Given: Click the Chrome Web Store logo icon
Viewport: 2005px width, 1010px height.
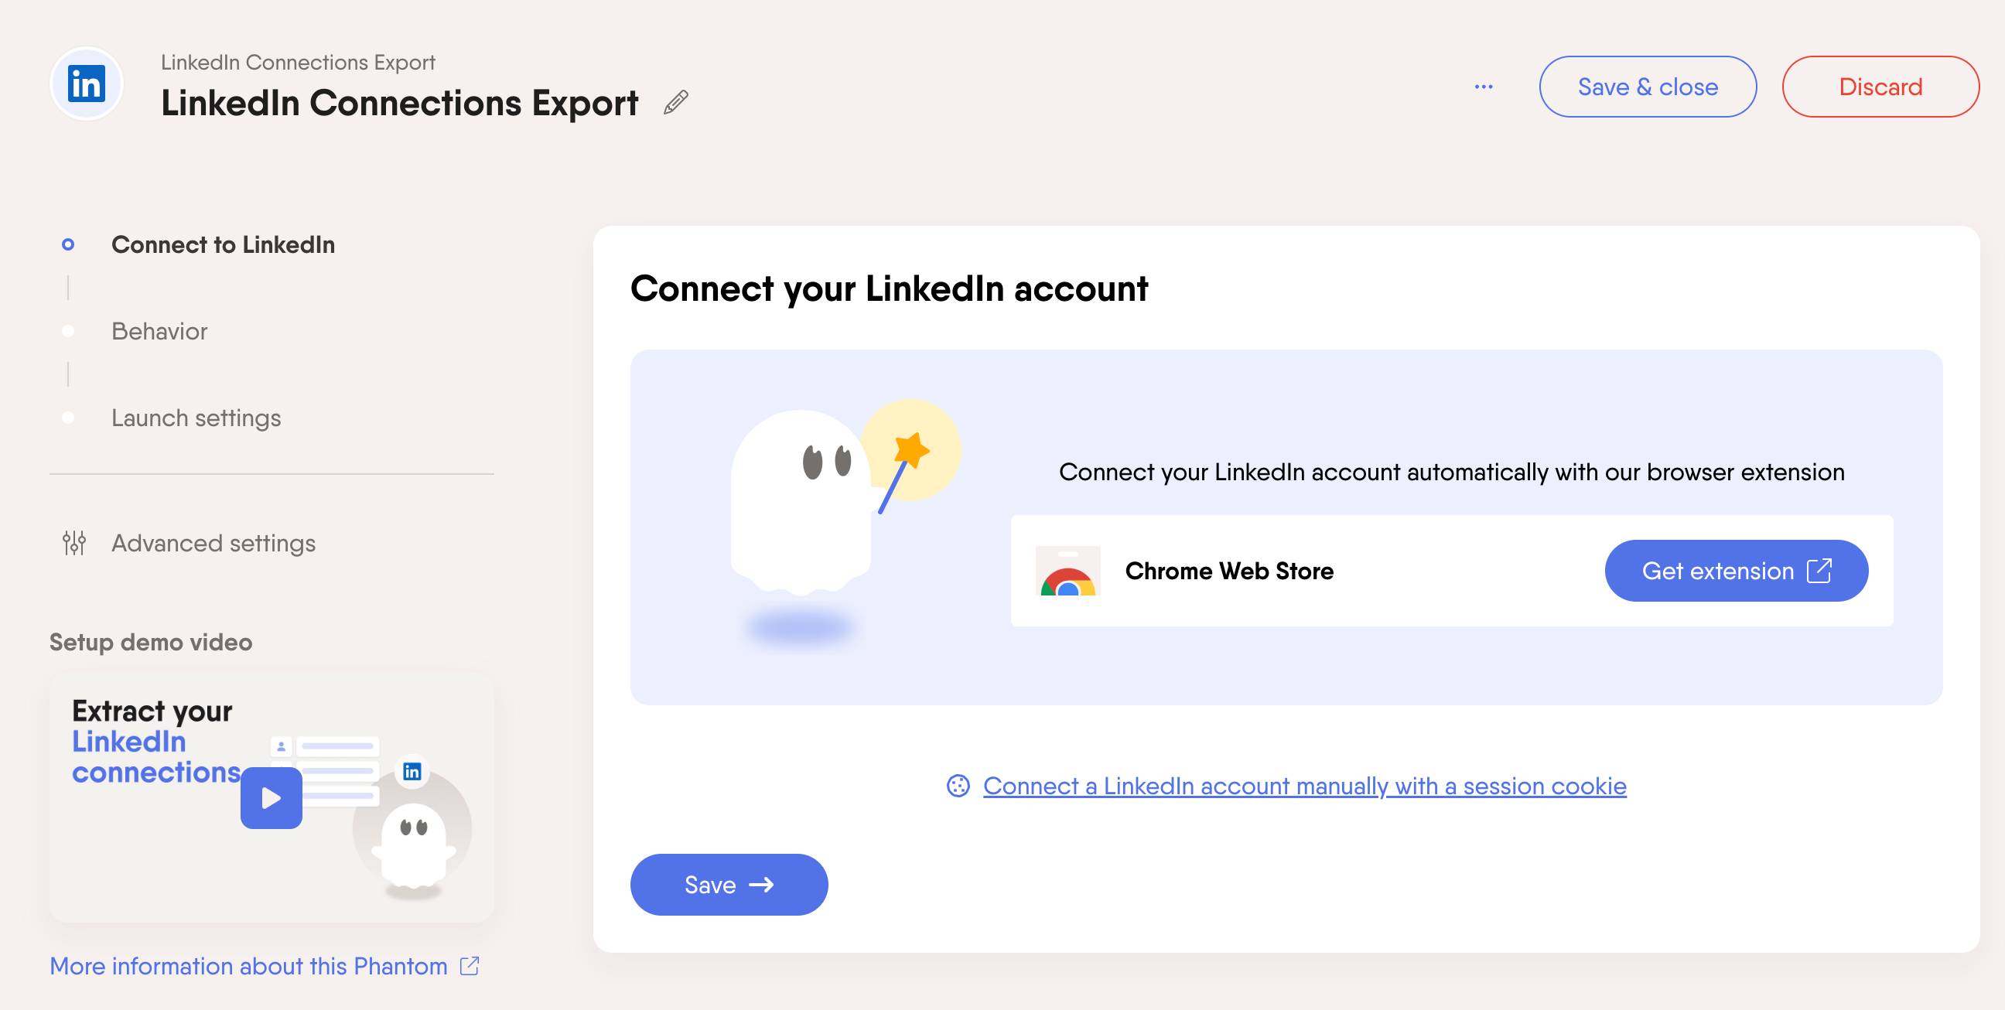Looking at the screenshot, I should coord(1068,571).
